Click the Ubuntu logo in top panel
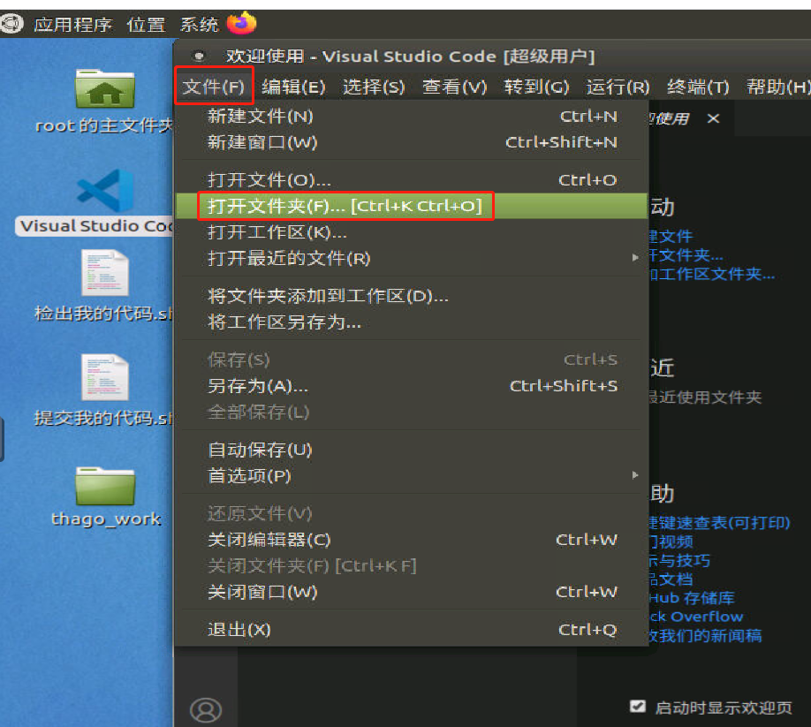Screen dimensions: 811x727 [11, 23]
